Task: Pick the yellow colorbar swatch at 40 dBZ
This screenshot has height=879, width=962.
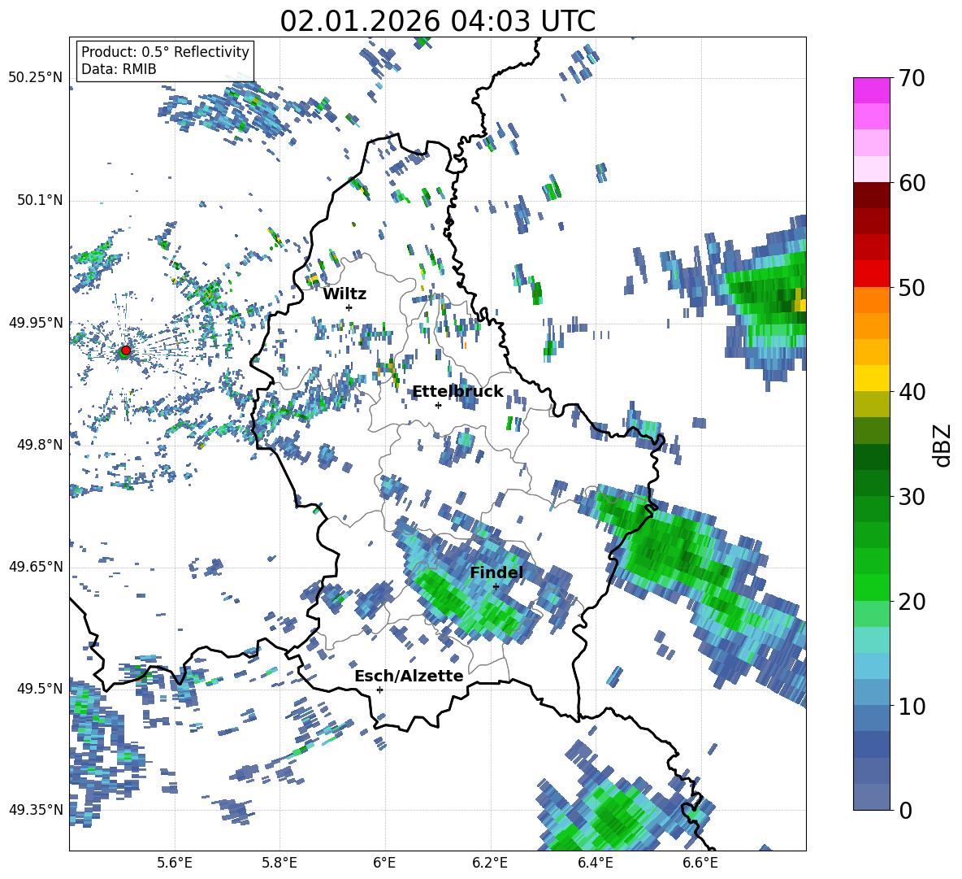Action: click(871, 378)
